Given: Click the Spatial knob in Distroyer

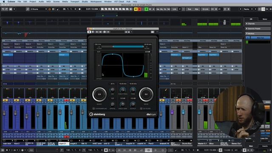Looking at the screenshot, I should pyautogui.click(x=112, y=104).
